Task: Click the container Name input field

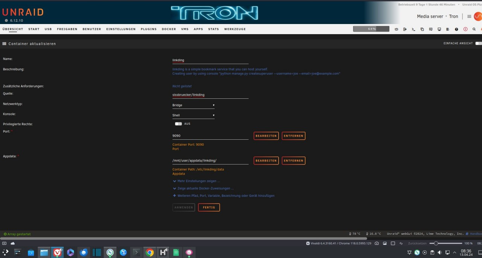Action: (210, 60)
